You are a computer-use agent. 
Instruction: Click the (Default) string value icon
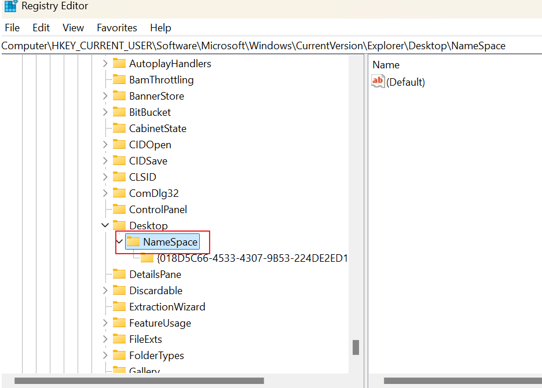click(x=378, y=82)
